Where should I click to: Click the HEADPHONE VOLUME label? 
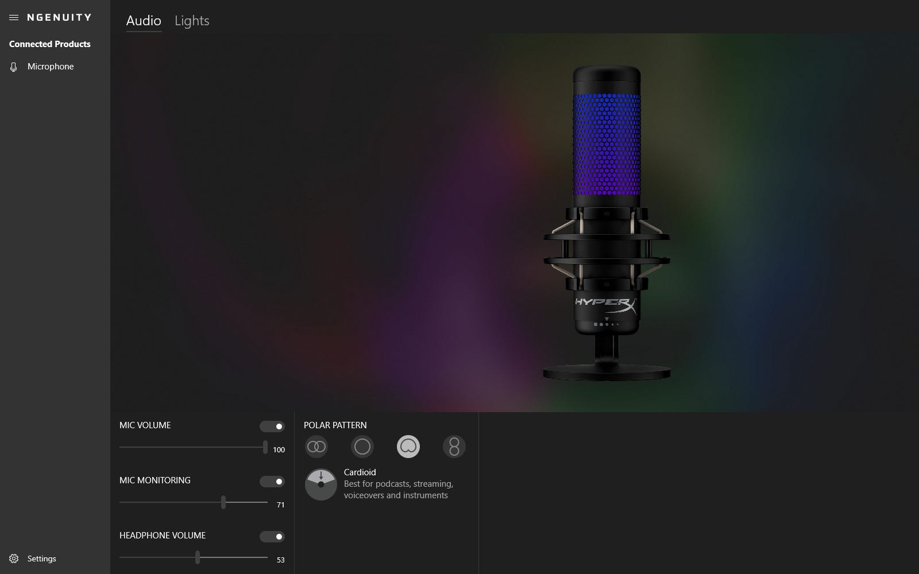click(163, 536)
